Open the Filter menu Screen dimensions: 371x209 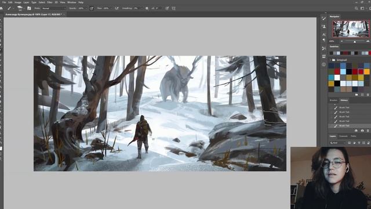pyautogui.click(x=50, y=2)
